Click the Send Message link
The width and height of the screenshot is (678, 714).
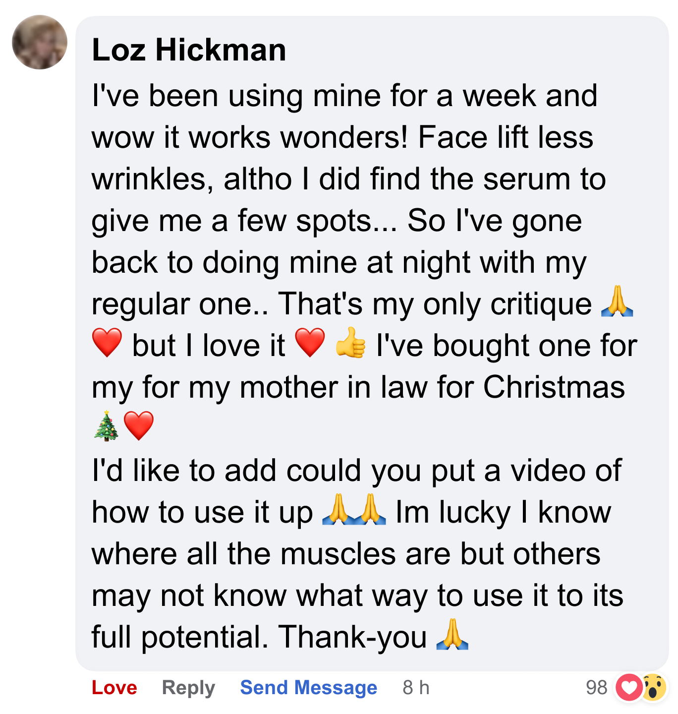[x=308, y=688]
